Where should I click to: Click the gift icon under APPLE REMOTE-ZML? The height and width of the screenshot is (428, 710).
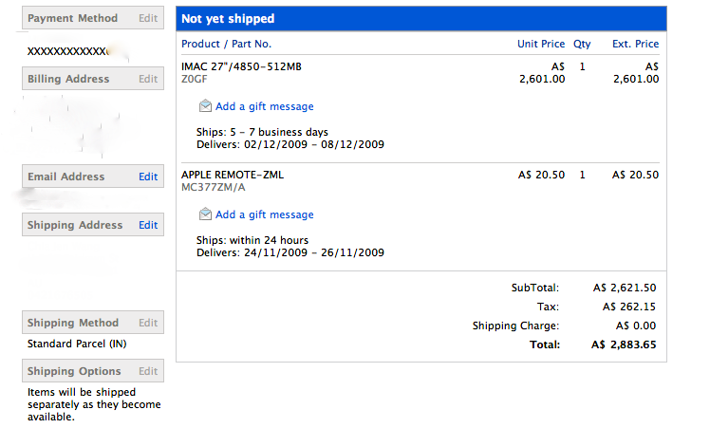(x=205, y=214)
